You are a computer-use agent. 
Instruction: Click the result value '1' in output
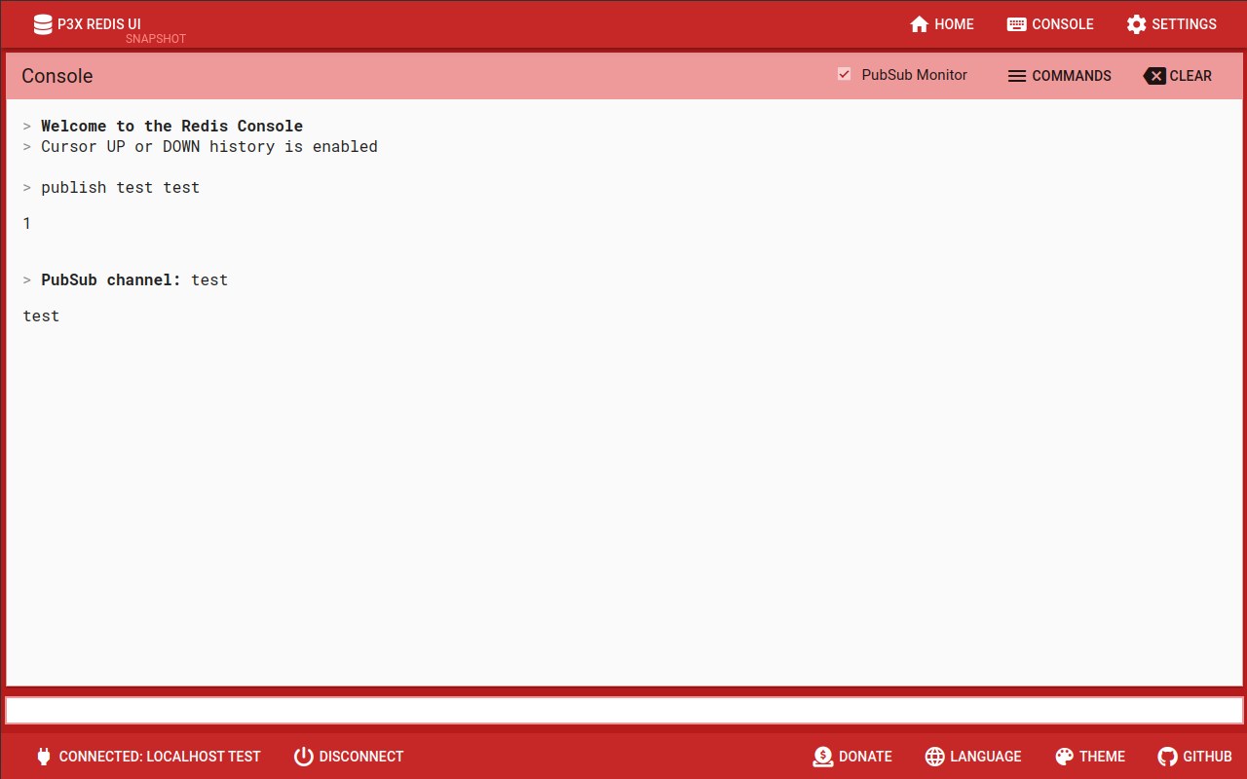coord(27,224)
